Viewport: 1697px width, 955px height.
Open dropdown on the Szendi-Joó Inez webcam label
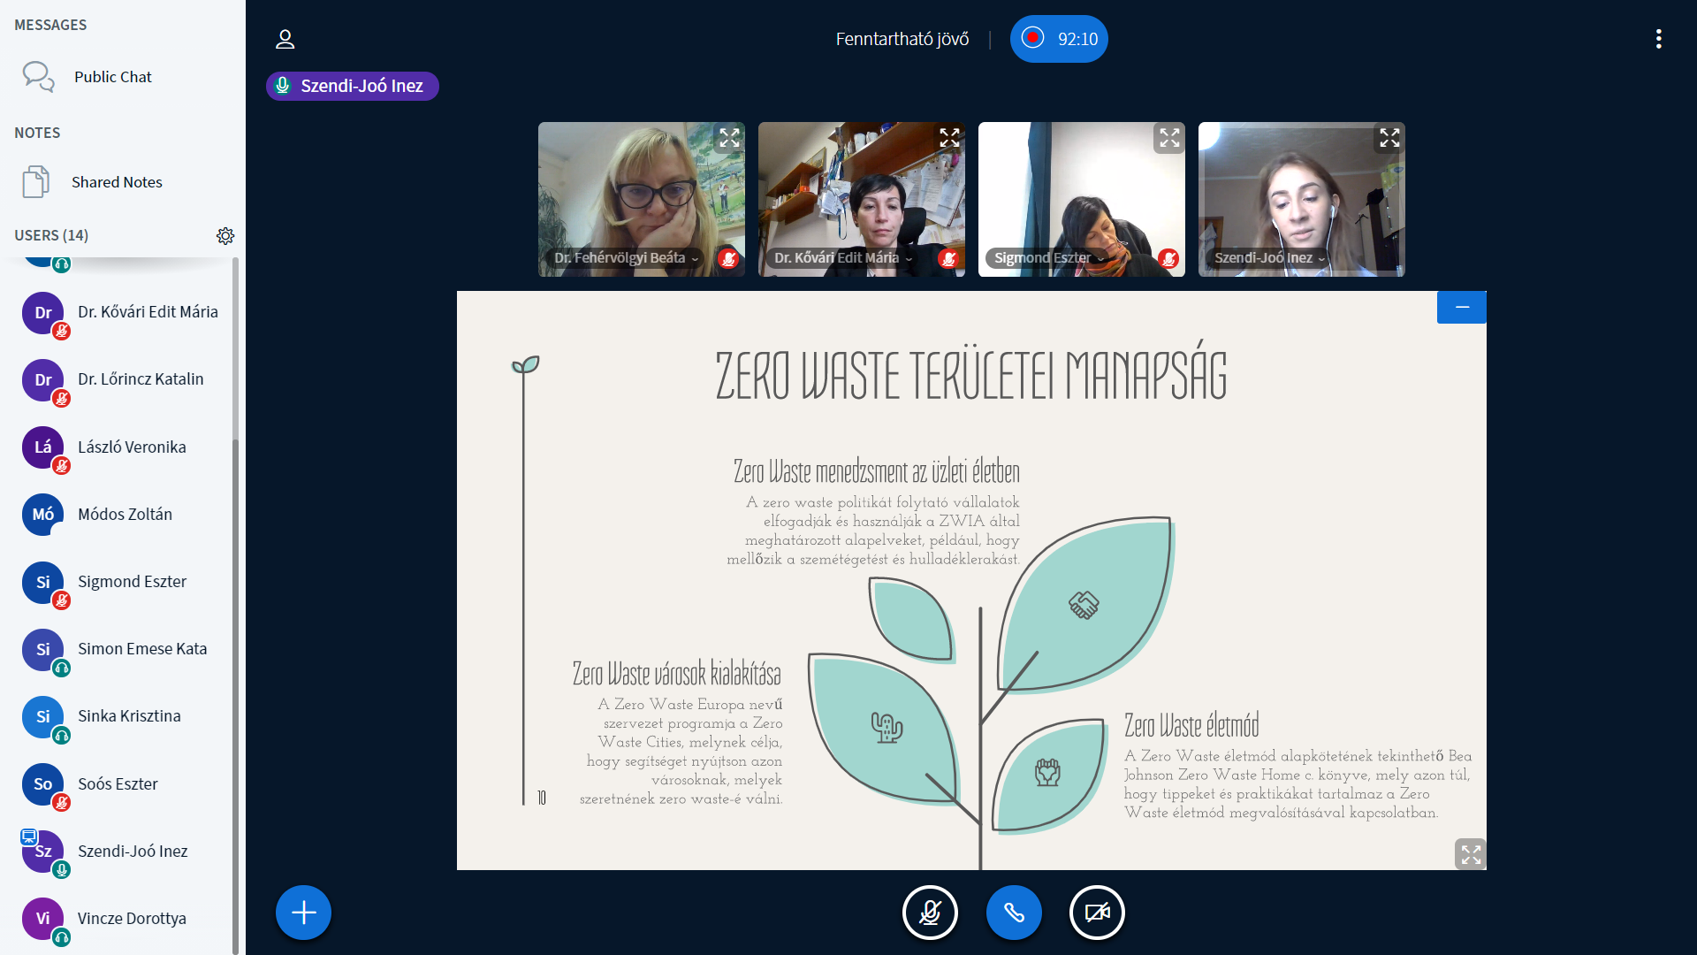coord(1321,259)
